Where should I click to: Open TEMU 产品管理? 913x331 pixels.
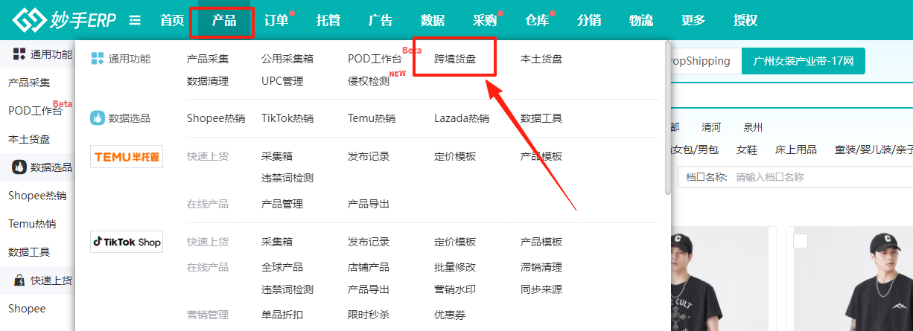282,204
